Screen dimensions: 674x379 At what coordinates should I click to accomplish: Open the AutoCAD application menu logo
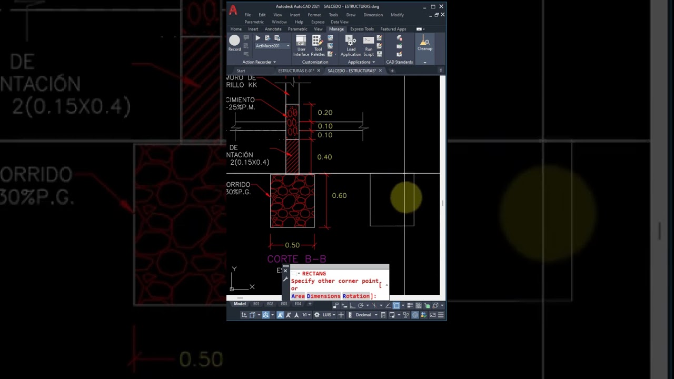pyautogui.click(x=233, y=11)
